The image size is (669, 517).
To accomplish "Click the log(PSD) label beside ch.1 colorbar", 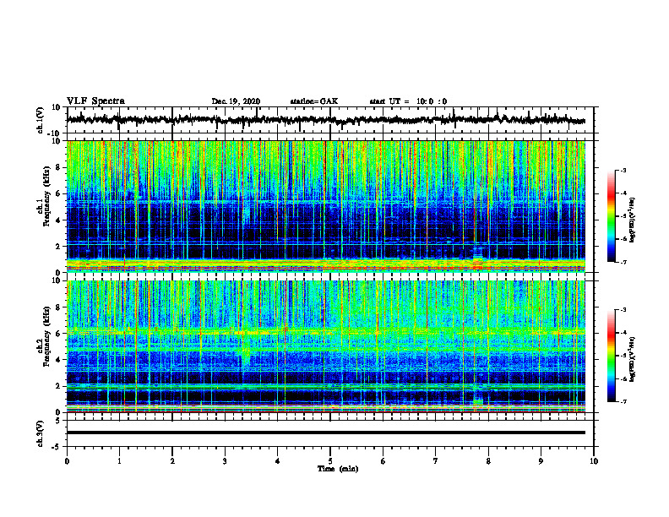I will (633, 220).
